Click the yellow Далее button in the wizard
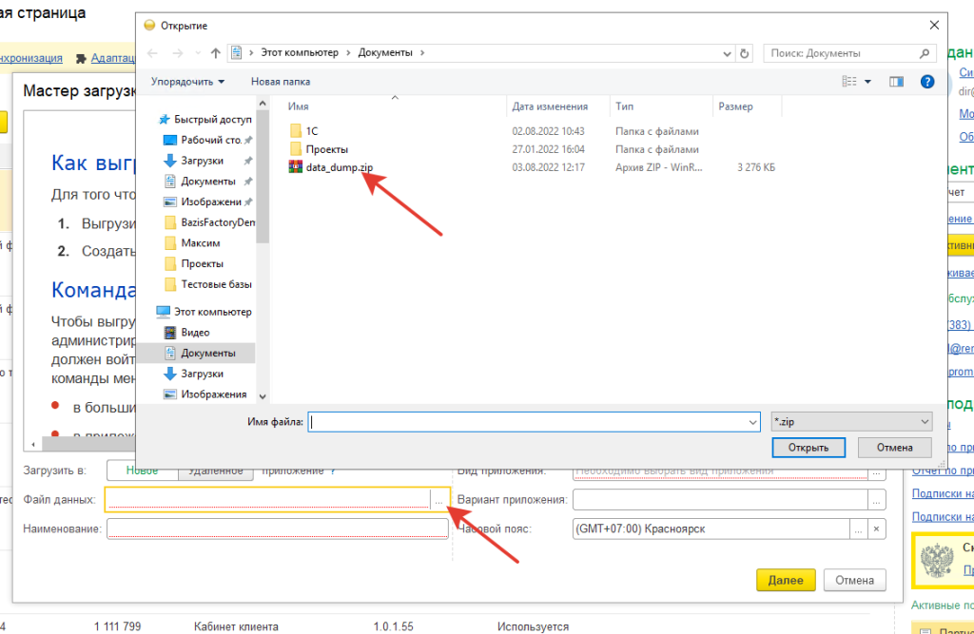Image resolution: width=974 pixels, height=634 pixels. coord(785,580)
